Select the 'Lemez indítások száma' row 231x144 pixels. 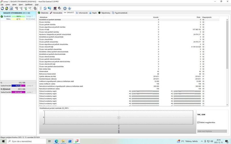[x=129, y=84]
